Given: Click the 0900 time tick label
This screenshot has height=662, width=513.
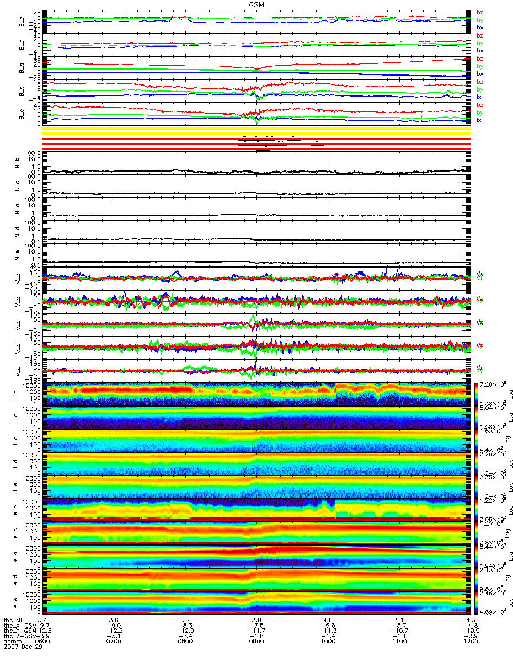Looking at the screenshot, I should pos(256,642).
